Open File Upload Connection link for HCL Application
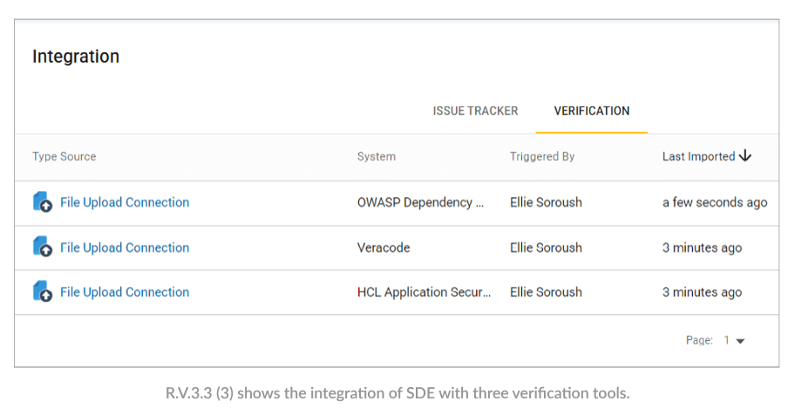The width and height of the screenshot is (795, 415). [x=125, y=292]
